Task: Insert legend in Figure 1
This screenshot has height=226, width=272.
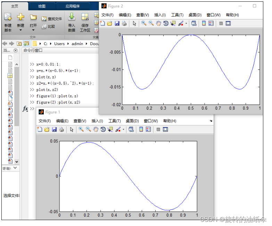Action: click(148, 129)
